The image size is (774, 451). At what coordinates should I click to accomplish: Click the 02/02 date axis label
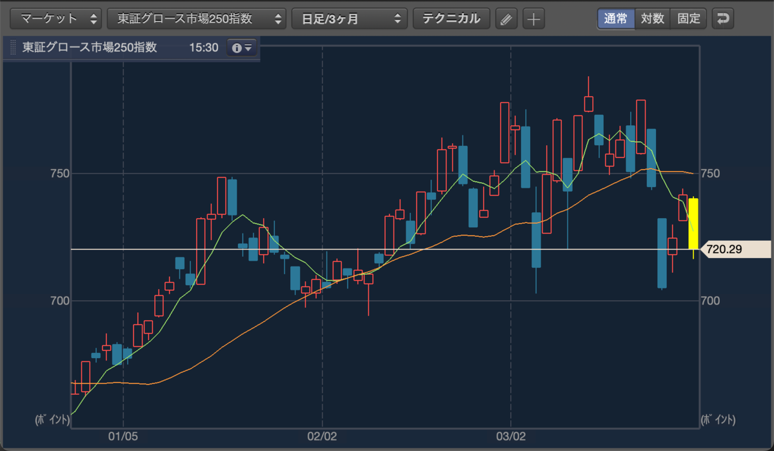pos(322,436)
